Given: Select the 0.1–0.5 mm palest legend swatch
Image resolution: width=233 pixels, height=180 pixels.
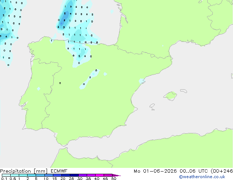Looking at the screenshot, I should pos(6,175).
